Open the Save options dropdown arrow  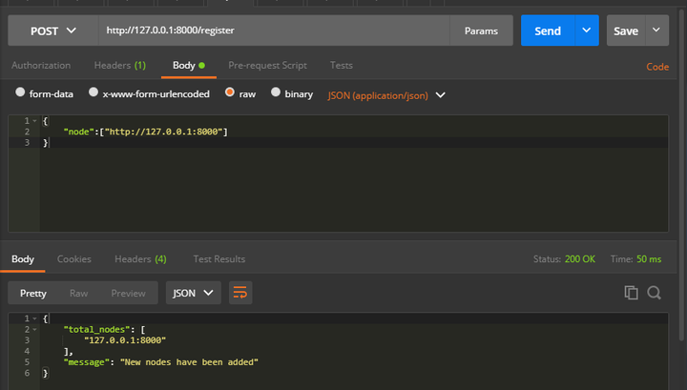click(x=656, y=31)
